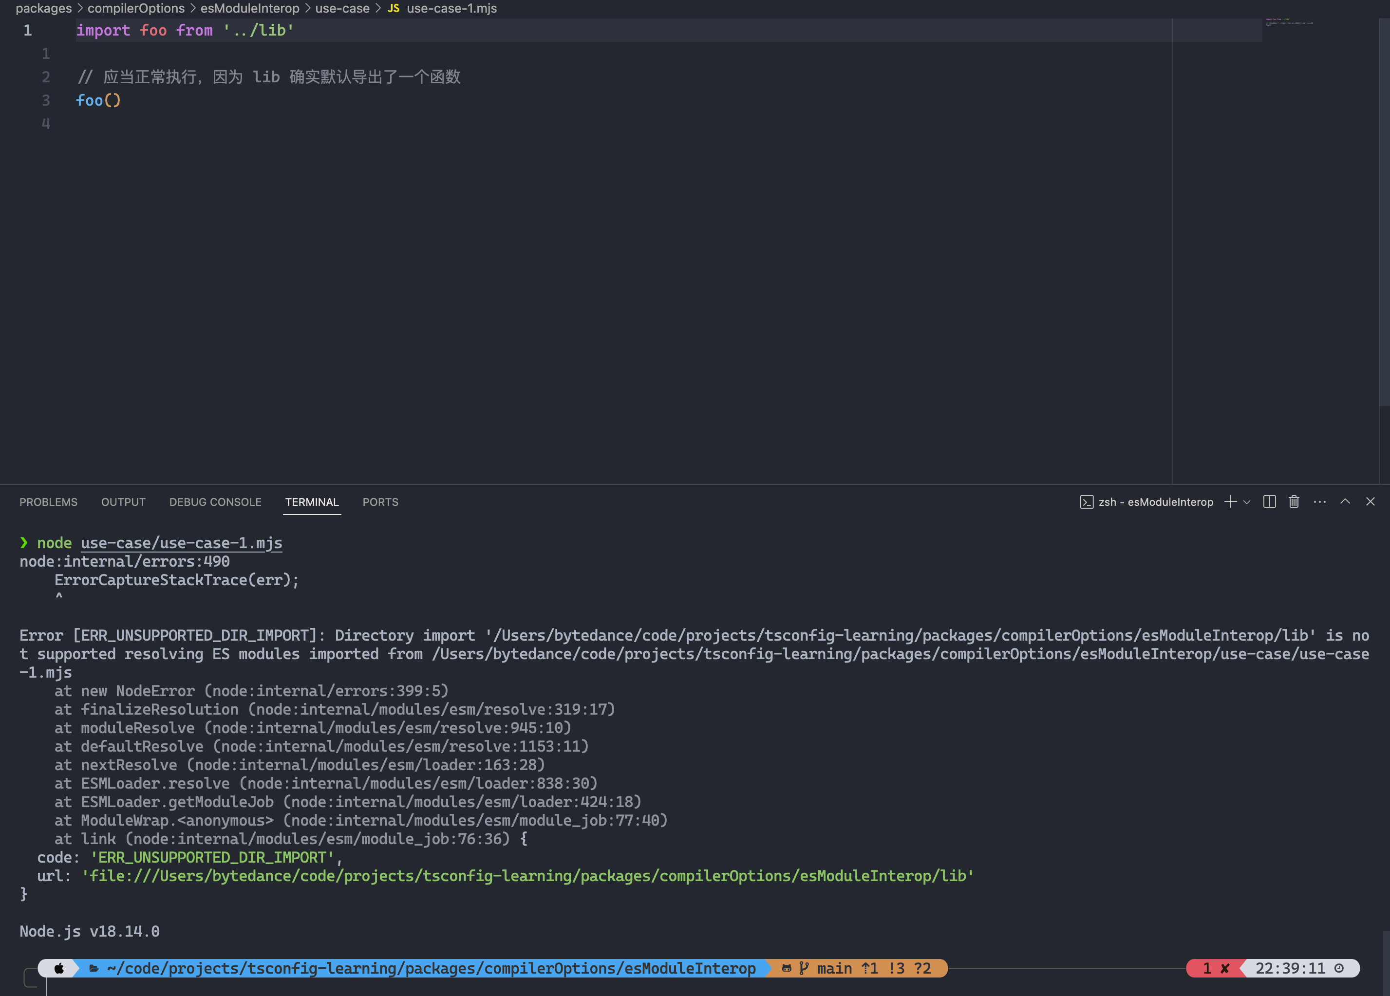
Task: Click the '../lib' import path string
Action: click(258, 30)
